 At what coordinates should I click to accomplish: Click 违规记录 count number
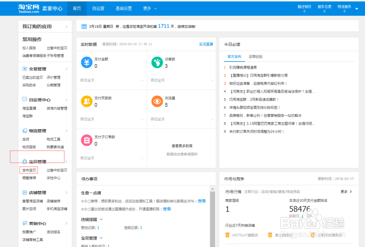tap(141, 228)
